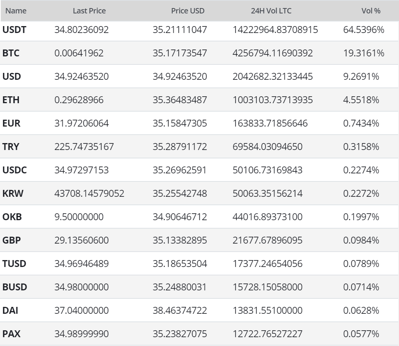This screenshot has width=399, height=346.
Task: Click volume share 0.0577% for PAX
Action: [x=361, y=334]
